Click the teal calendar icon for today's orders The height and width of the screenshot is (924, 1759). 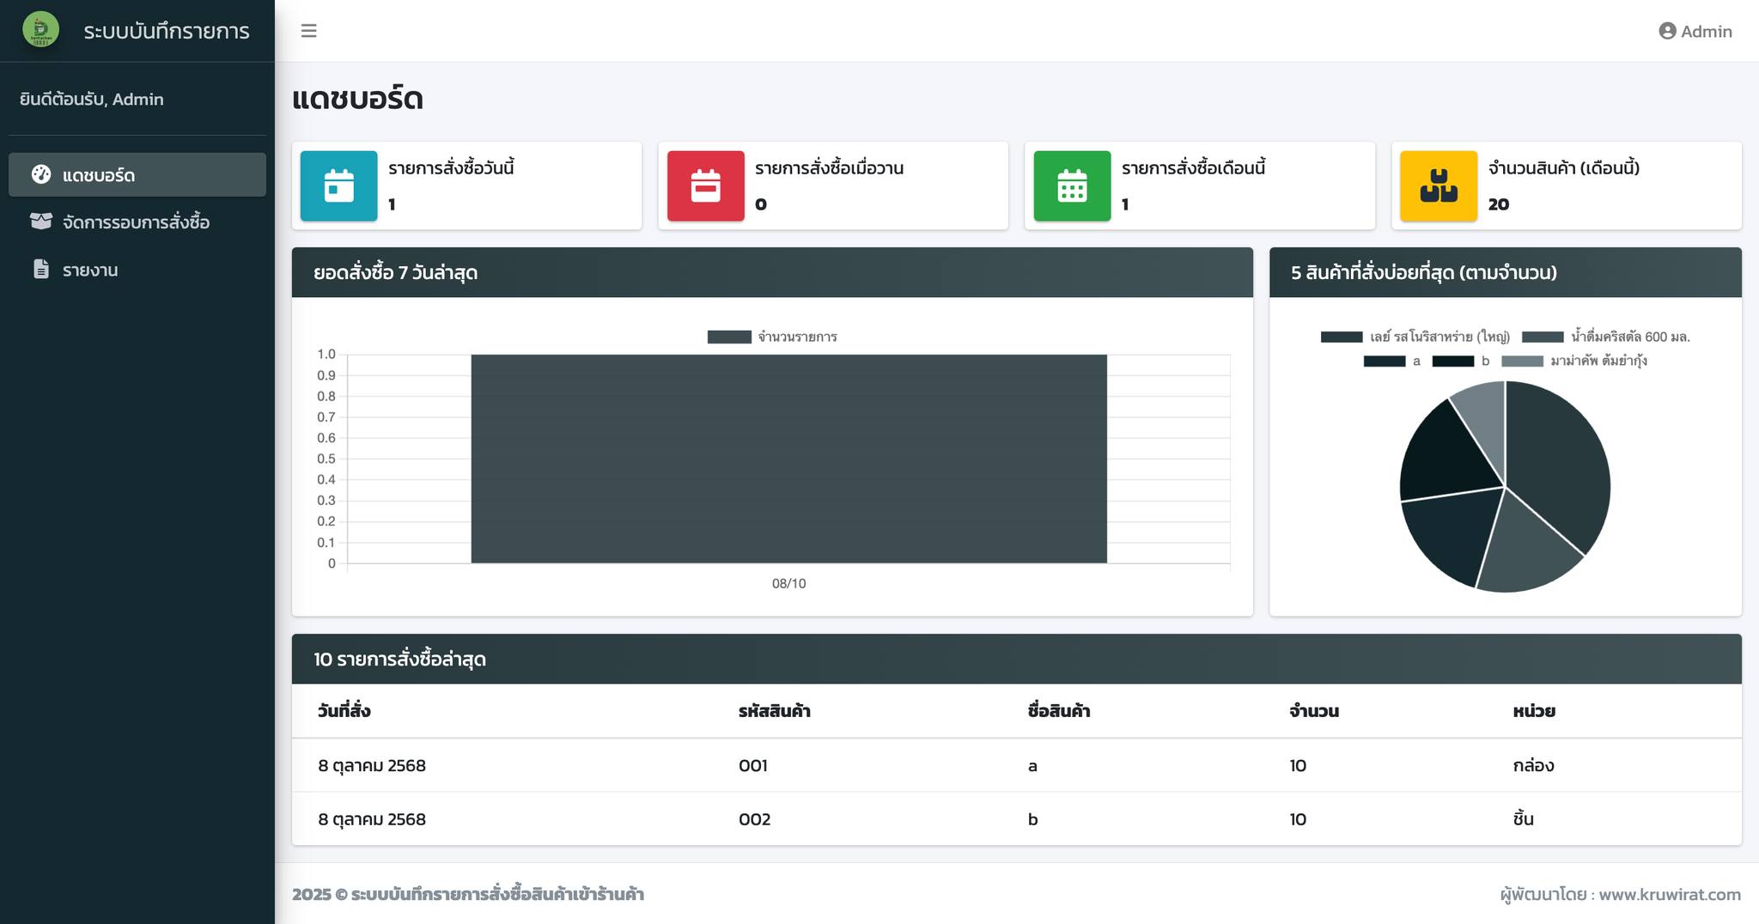(x=338, y=186)
